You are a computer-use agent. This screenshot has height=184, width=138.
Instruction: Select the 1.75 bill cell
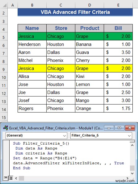pos(118,108)
